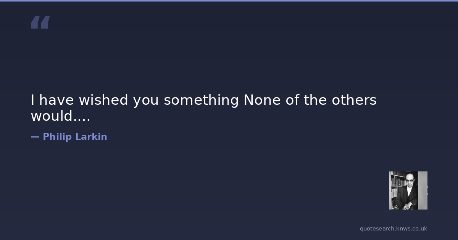Image resolution: width=458 pixels, height=240 pixels.
Task: Click the large quotation mark icon
Action: [x=40, y=22]
